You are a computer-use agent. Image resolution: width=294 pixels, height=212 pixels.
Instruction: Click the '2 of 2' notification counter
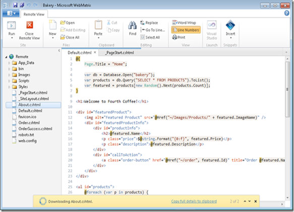point(234,201)
